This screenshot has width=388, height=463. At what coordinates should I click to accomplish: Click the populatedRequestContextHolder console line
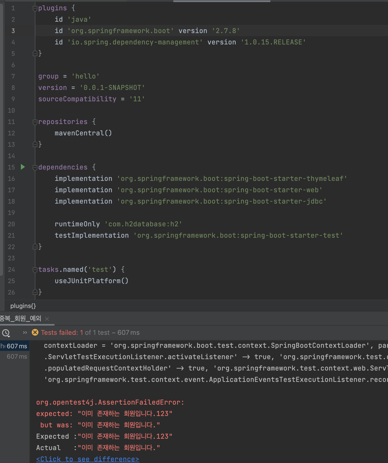(216, 368)
